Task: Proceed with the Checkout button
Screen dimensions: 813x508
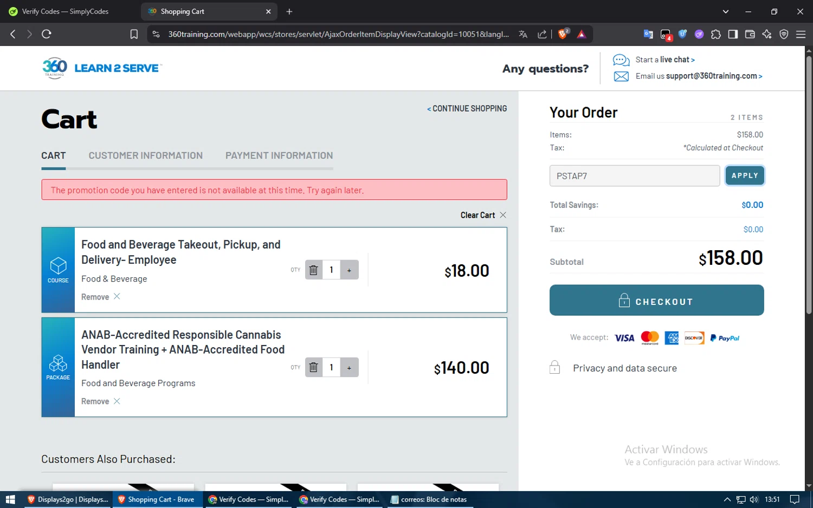Action: tap(657, 300)
